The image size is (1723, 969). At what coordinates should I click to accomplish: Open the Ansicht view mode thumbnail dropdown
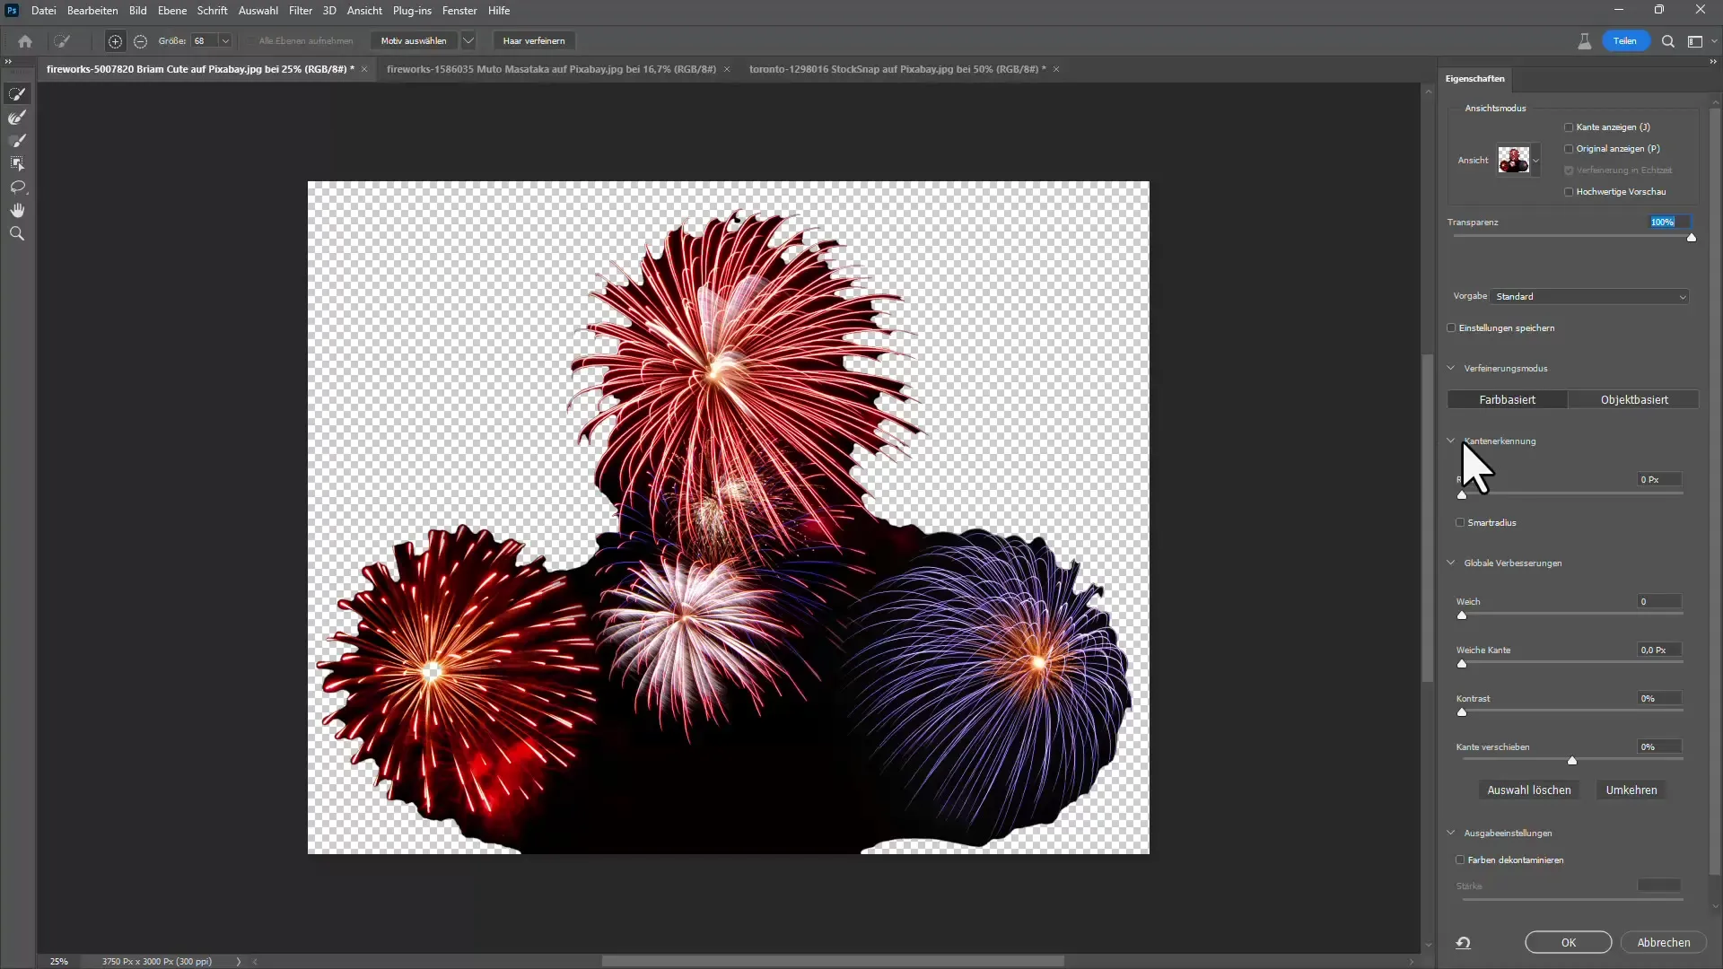pyautogui.click(x=1535, y=161)
